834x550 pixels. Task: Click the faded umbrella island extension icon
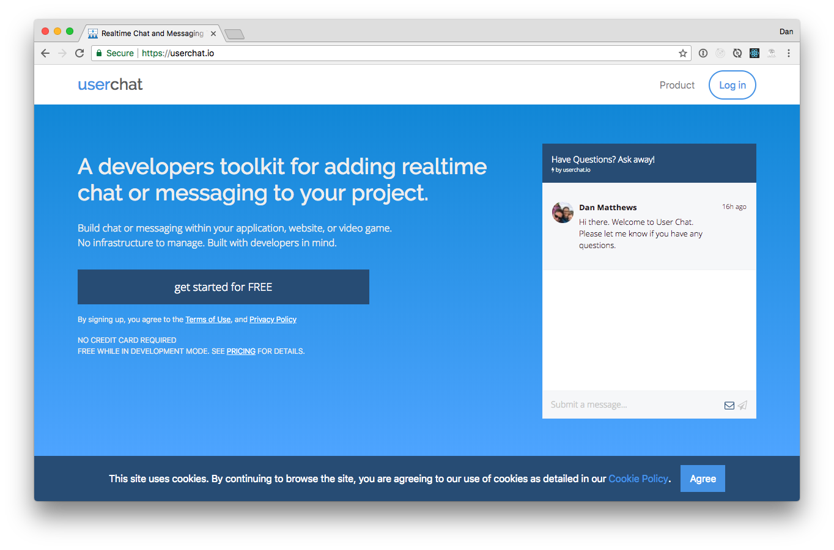pos(772,53)
